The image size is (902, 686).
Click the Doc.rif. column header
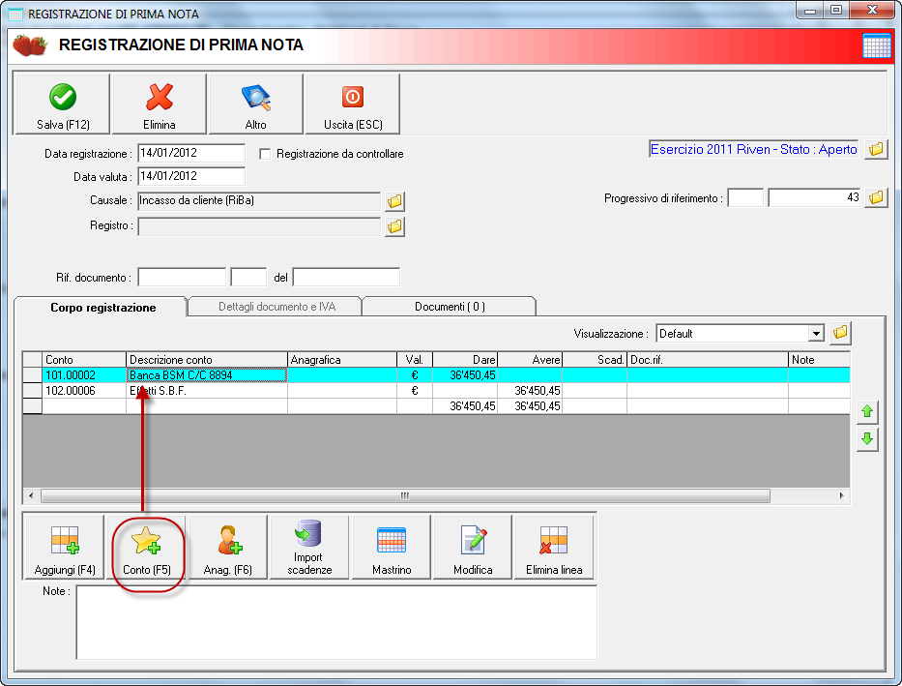707,360
